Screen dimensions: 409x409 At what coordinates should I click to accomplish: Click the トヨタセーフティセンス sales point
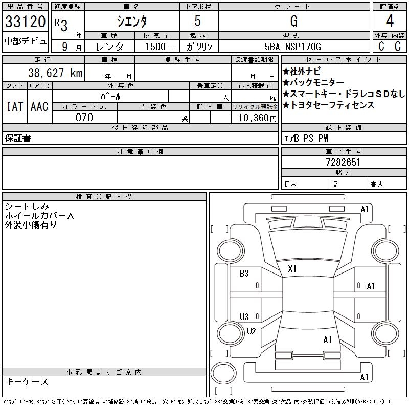[x=332, y=105]
